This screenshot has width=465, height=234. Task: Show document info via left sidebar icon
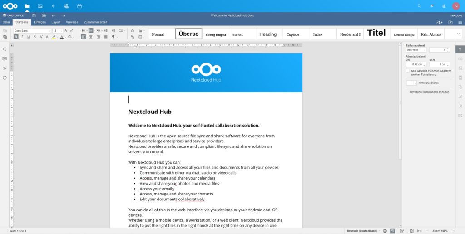tap(5, 78)
